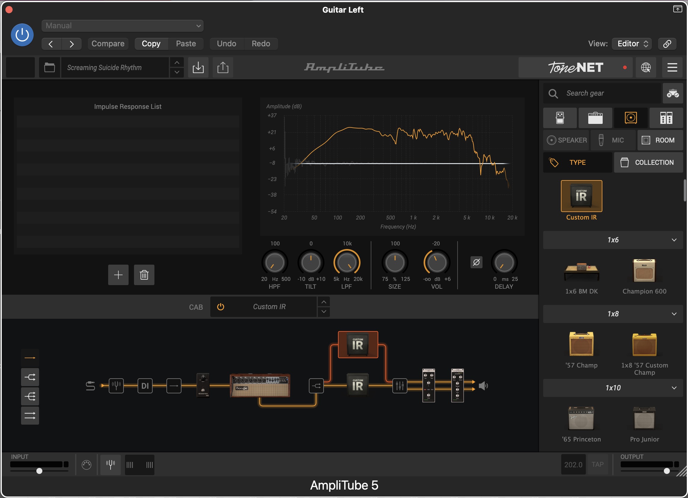This screenshot has height=498, width=688.
Task: Select the Custom IR cabinet thumbnail
Action: pos(581,196)
